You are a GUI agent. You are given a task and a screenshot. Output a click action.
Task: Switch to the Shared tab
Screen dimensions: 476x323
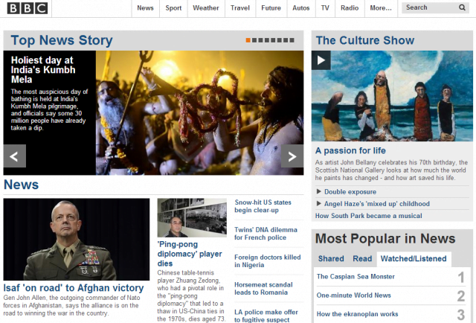point(331,258)
